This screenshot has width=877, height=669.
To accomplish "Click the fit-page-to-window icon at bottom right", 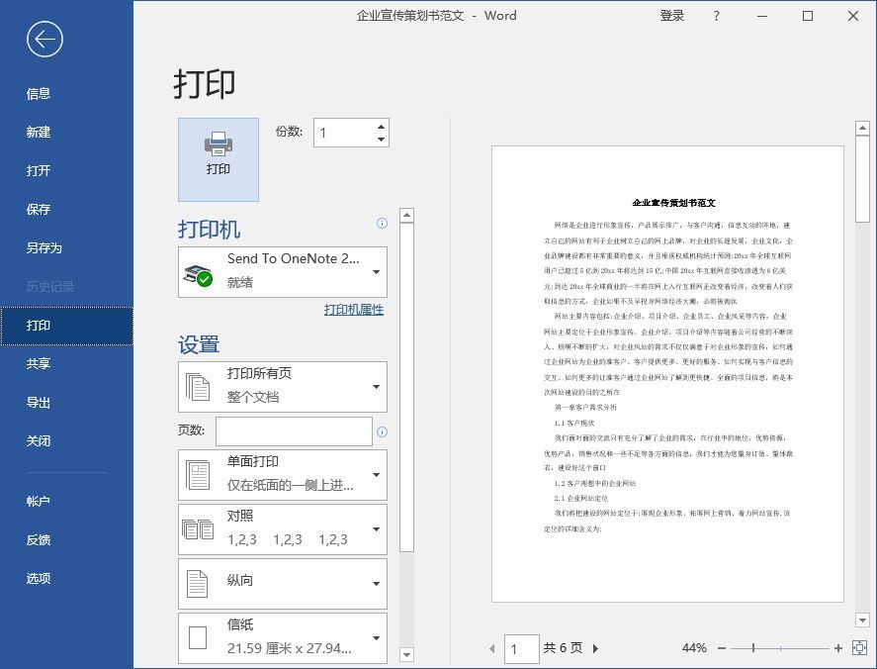I will [x=859, y=648].
